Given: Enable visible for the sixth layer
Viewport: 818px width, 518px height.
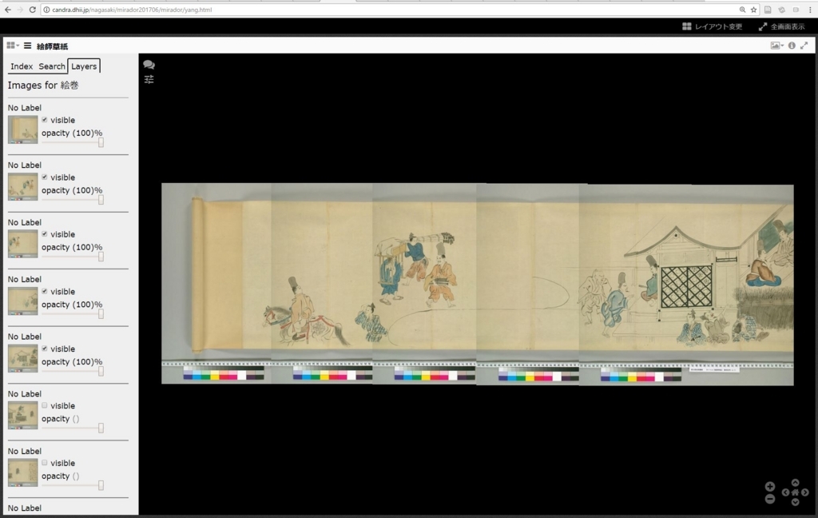Looking at the screenshot, I should pos(45,405).
